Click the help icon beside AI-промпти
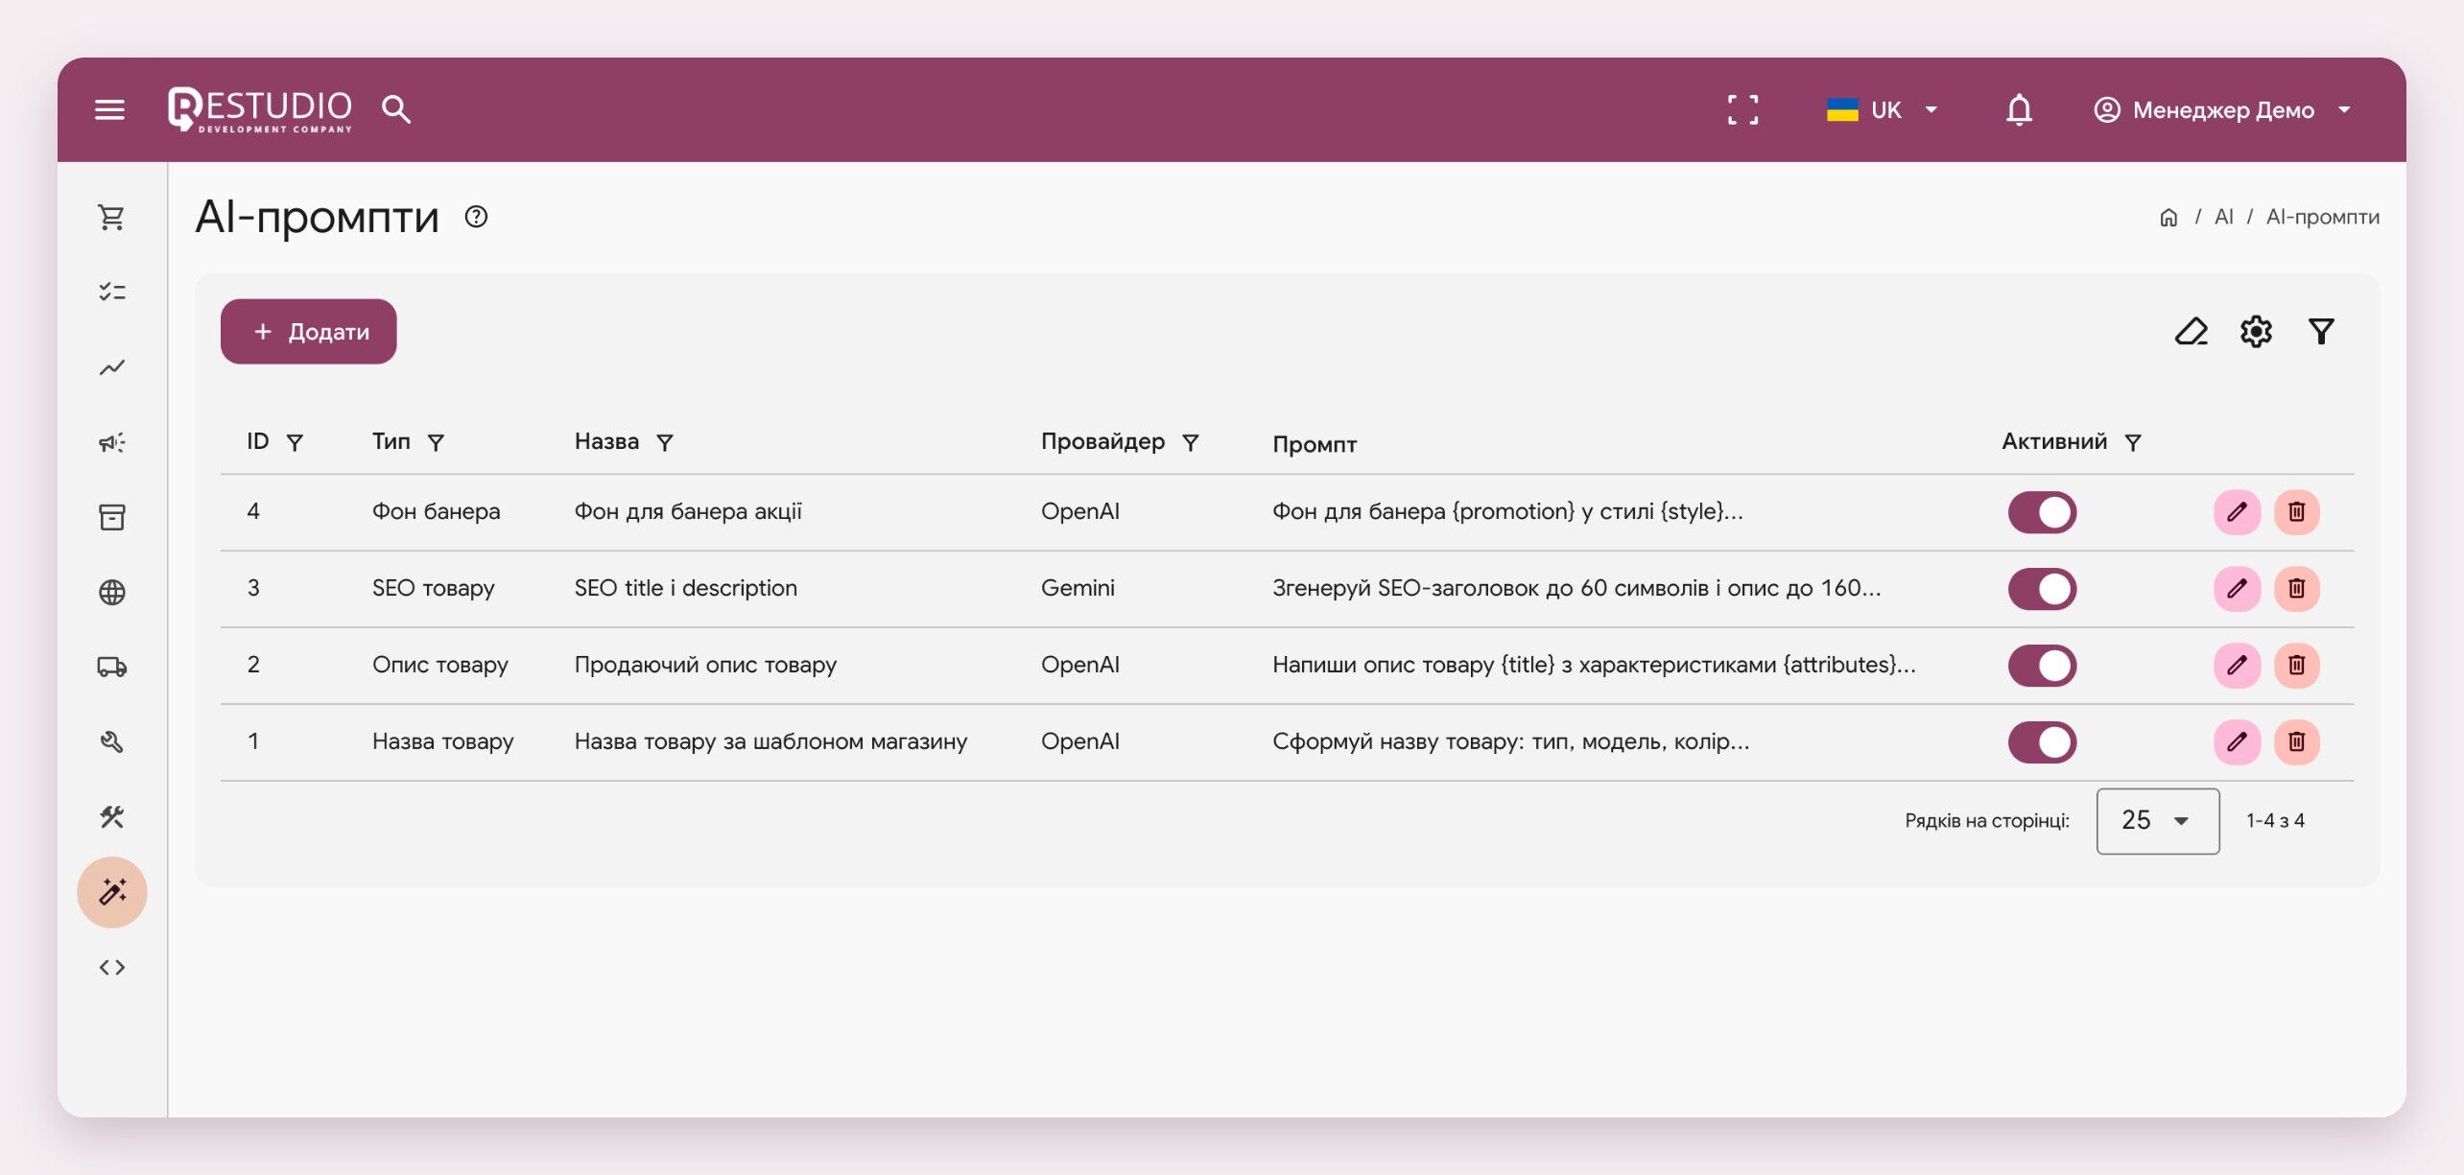 (x=476, y=217)
